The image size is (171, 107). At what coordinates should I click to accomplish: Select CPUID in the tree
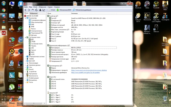[x=33, y=41]
